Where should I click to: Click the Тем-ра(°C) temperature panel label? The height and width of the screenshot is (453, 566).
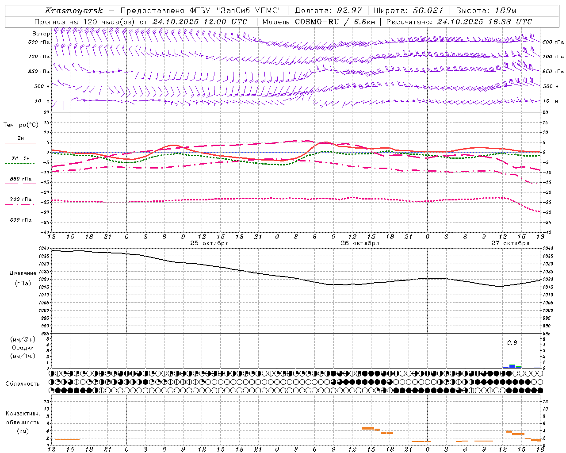[x=21, y=125]
